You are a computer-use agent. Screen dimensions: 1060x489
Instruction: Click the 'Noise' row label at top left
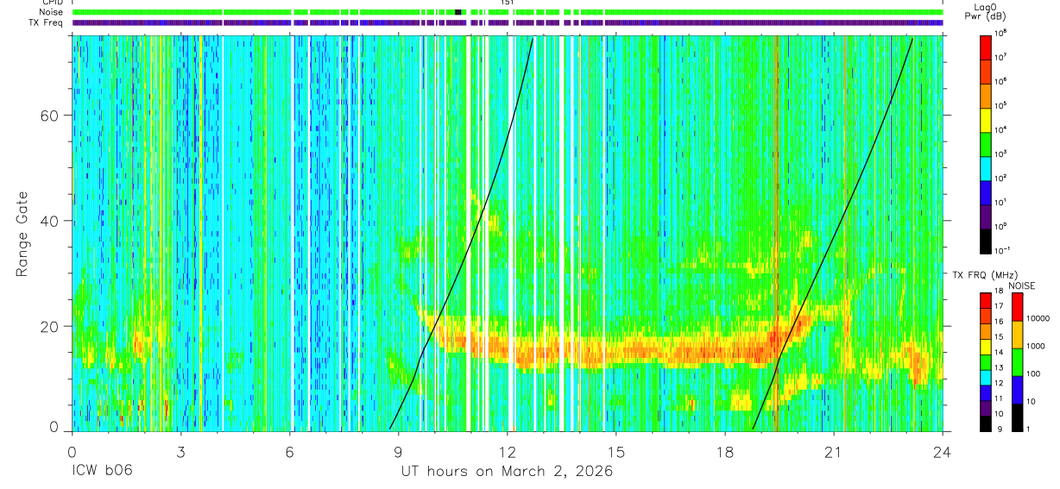click(51, 12)
